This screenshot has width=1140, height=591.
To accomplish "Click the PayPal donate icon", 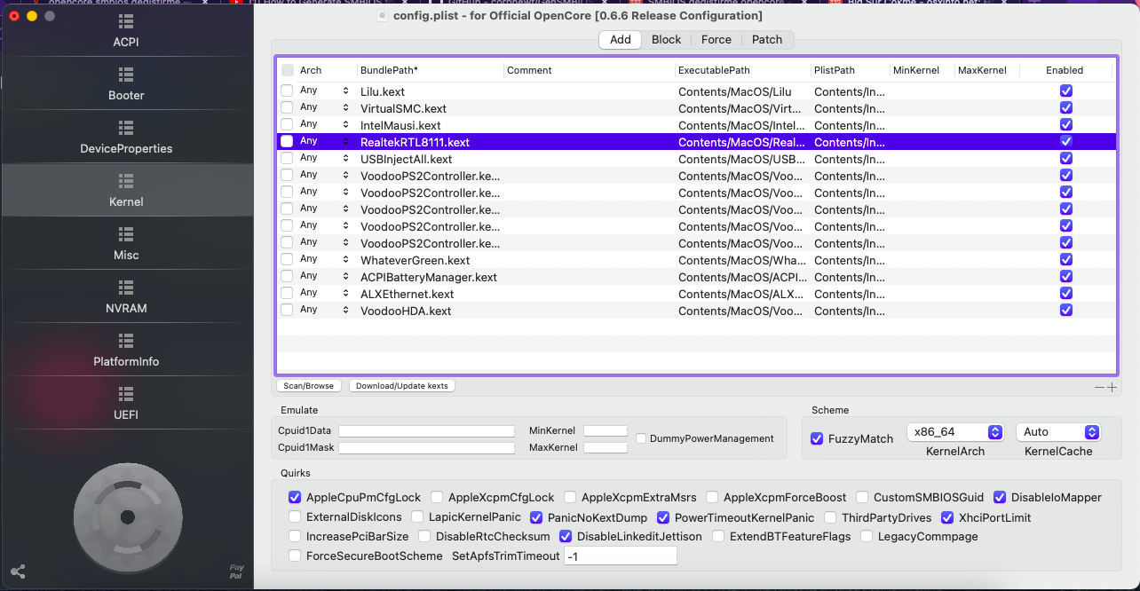I will 236,571.
